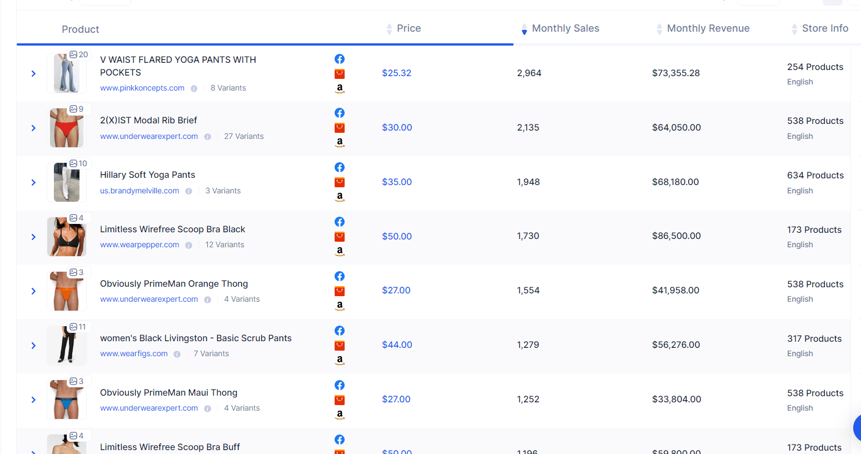The height and width of the screenshot is (454, 861).
Task: Expand the Hillary Soft Yoga Pants row
Action: [33, 182]
